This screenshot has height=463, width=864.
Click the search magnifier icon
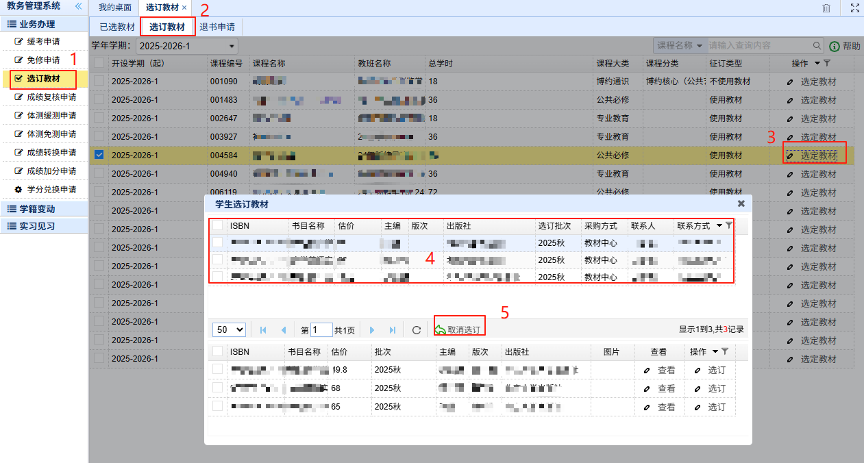click(x=817, y=46)
